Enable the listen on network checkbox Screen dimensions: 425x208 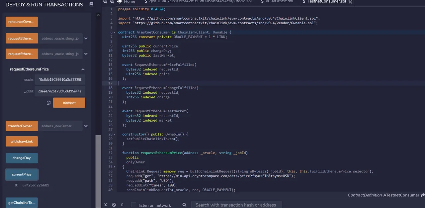[133, 205]
